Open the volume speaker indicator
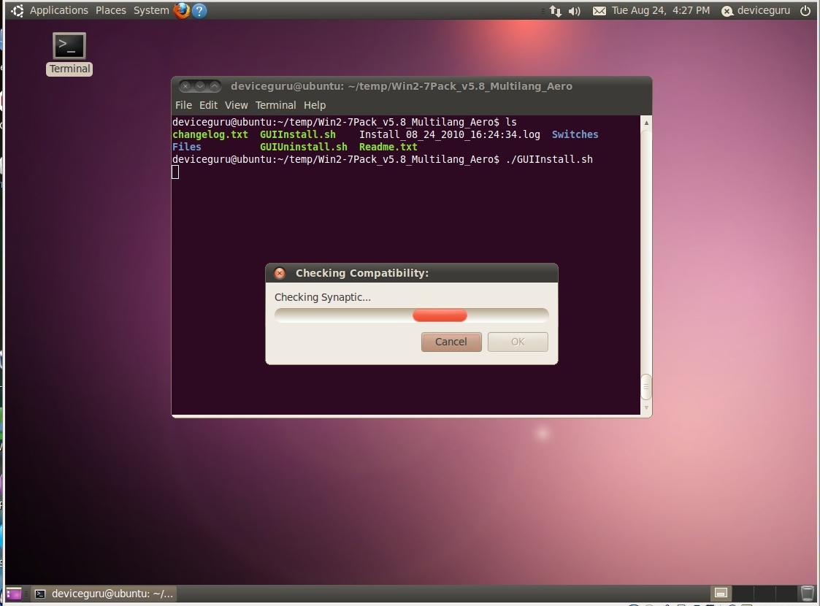The image size is (820, 606). click(x=574, y=11)
